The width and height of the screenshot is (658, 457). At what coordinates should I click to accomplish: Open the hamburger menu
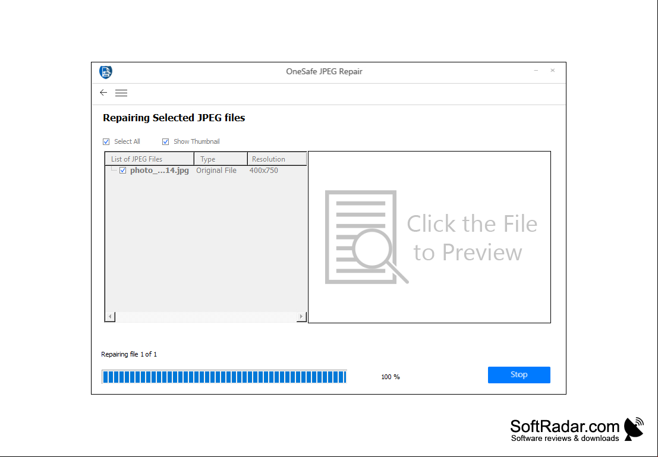(121, 93)
